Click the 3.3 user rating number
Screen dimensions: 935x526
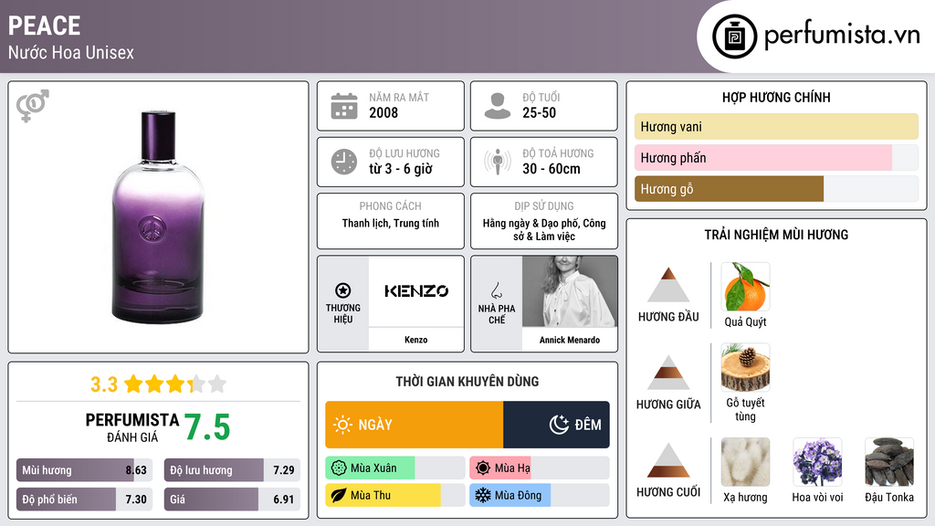click(104, 384)
